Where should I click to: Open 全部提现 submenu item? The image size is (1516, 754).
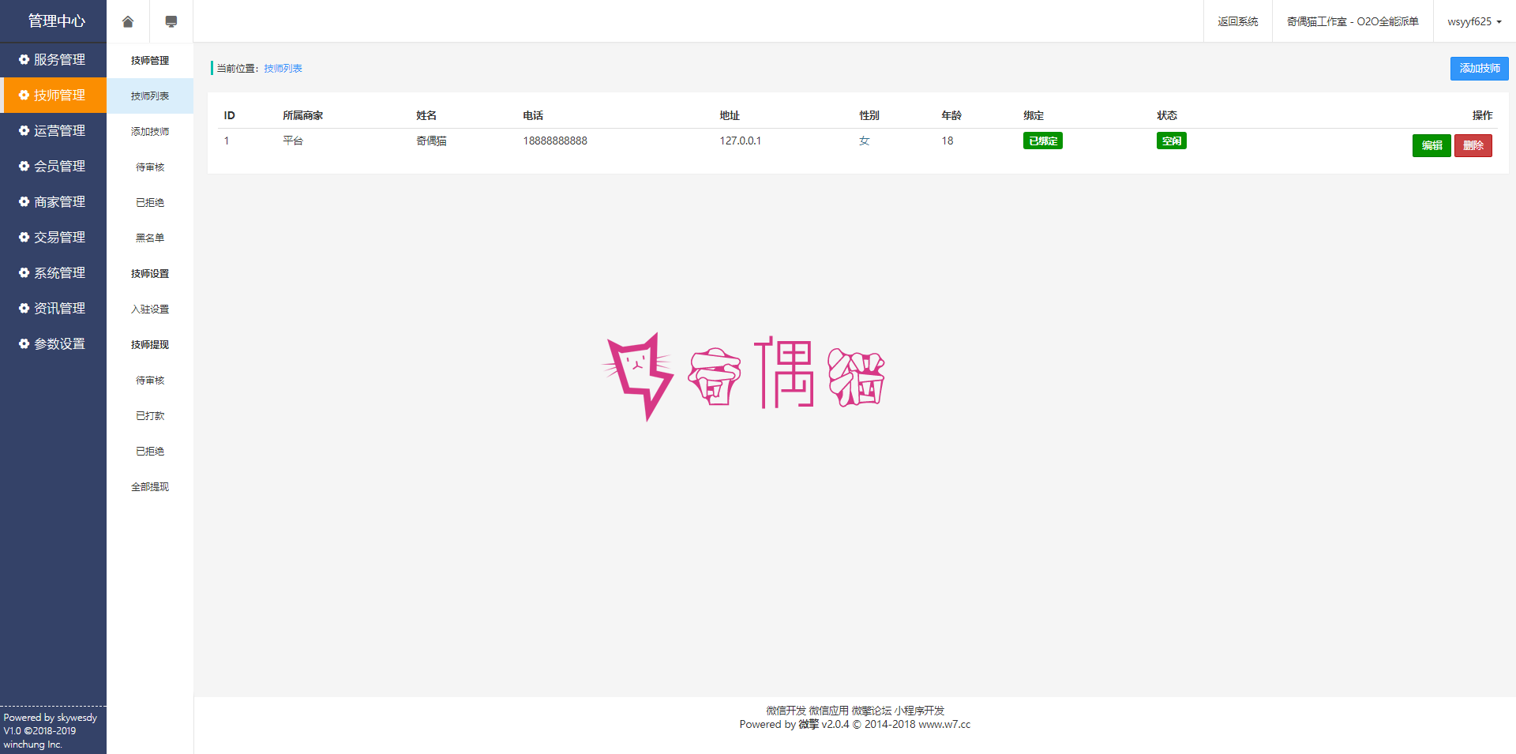point(150,486)
